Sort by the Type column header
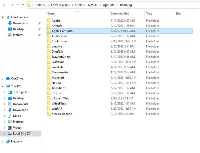Viewport: 200px width, 153px height. [x=149, y=14]
